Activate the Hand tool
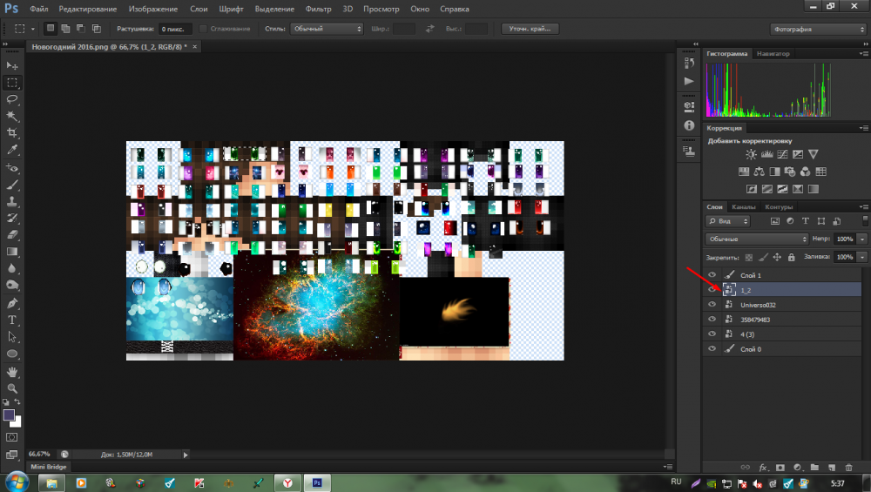The width and height of the screenshot is (871, 492). click(12, 370)
